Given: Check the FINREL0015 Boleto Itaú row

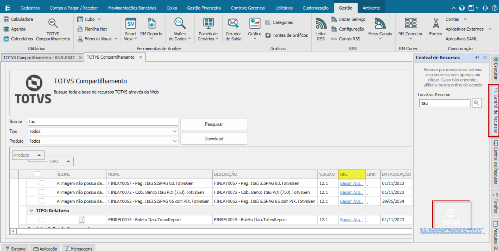Looking at the screenshot, I should click(41, 219).
